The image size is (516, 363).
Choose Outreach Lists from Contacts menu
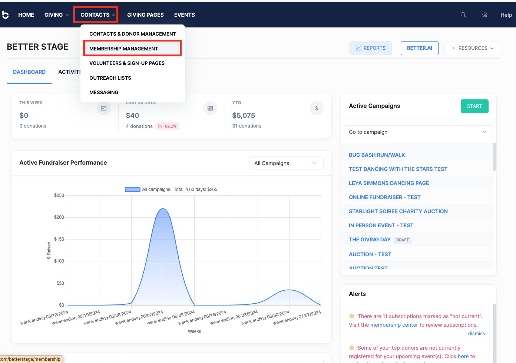point(110,78)
